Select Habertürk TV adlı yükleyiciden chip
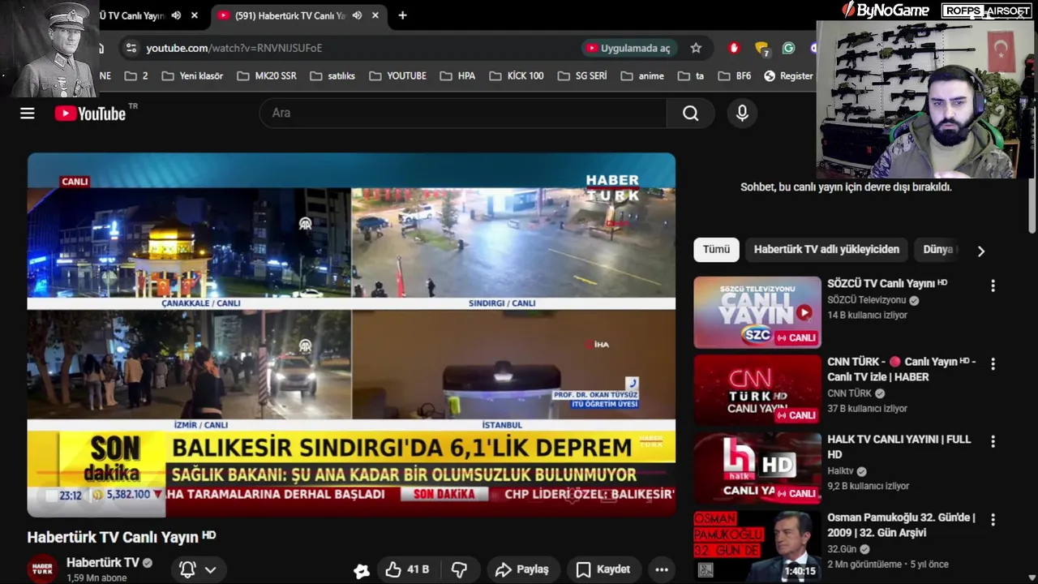This screenshot has width=1038, height=584. tap(826, 250)
